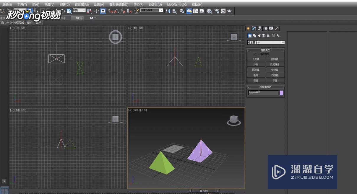
Task: Open the 渲染(R) menu
Action: tap(138, 5)
